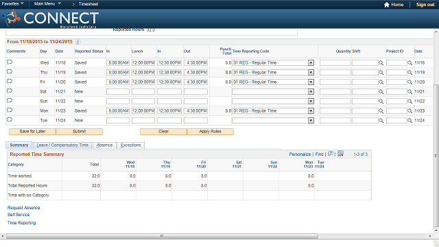Submit the timesheet
Screen dimensions: 439x247
pos(80,131)
